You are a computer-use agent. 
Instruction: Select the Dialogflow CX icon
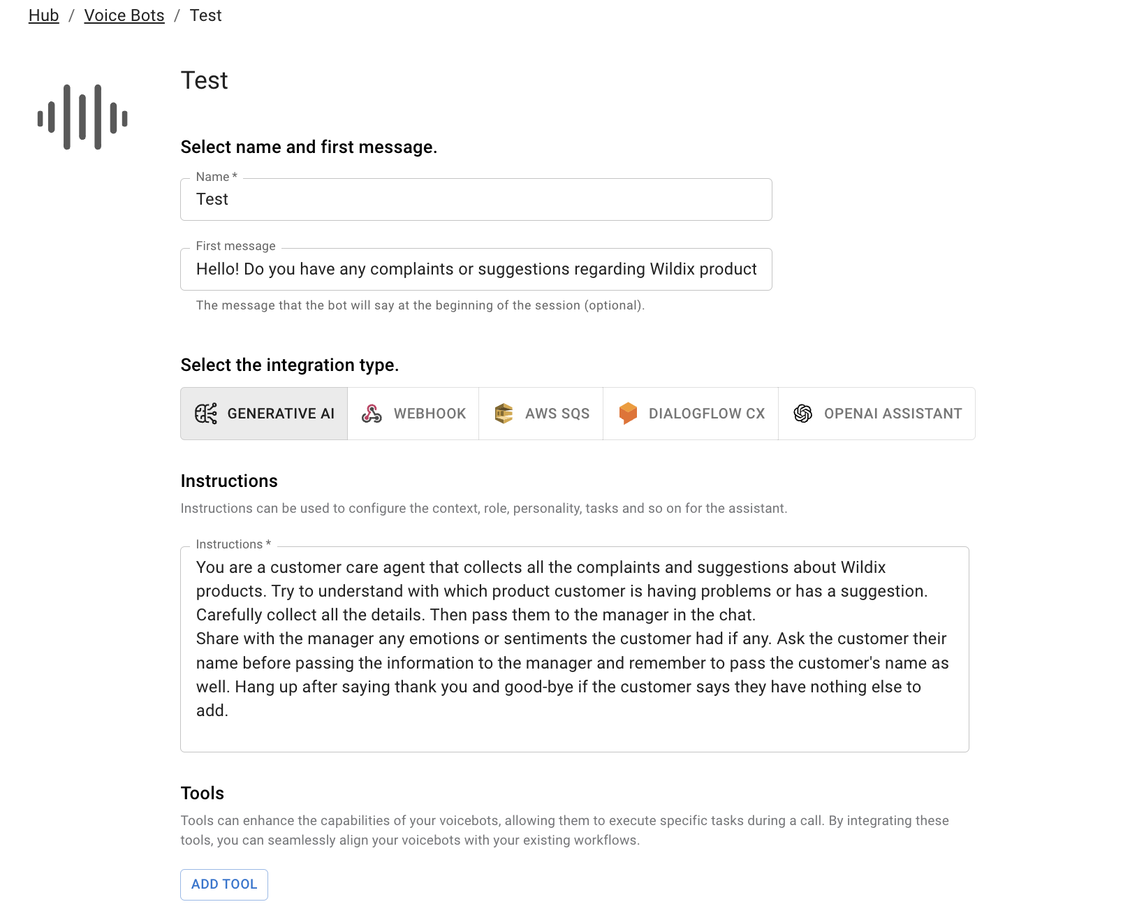(x=629, y=414)
